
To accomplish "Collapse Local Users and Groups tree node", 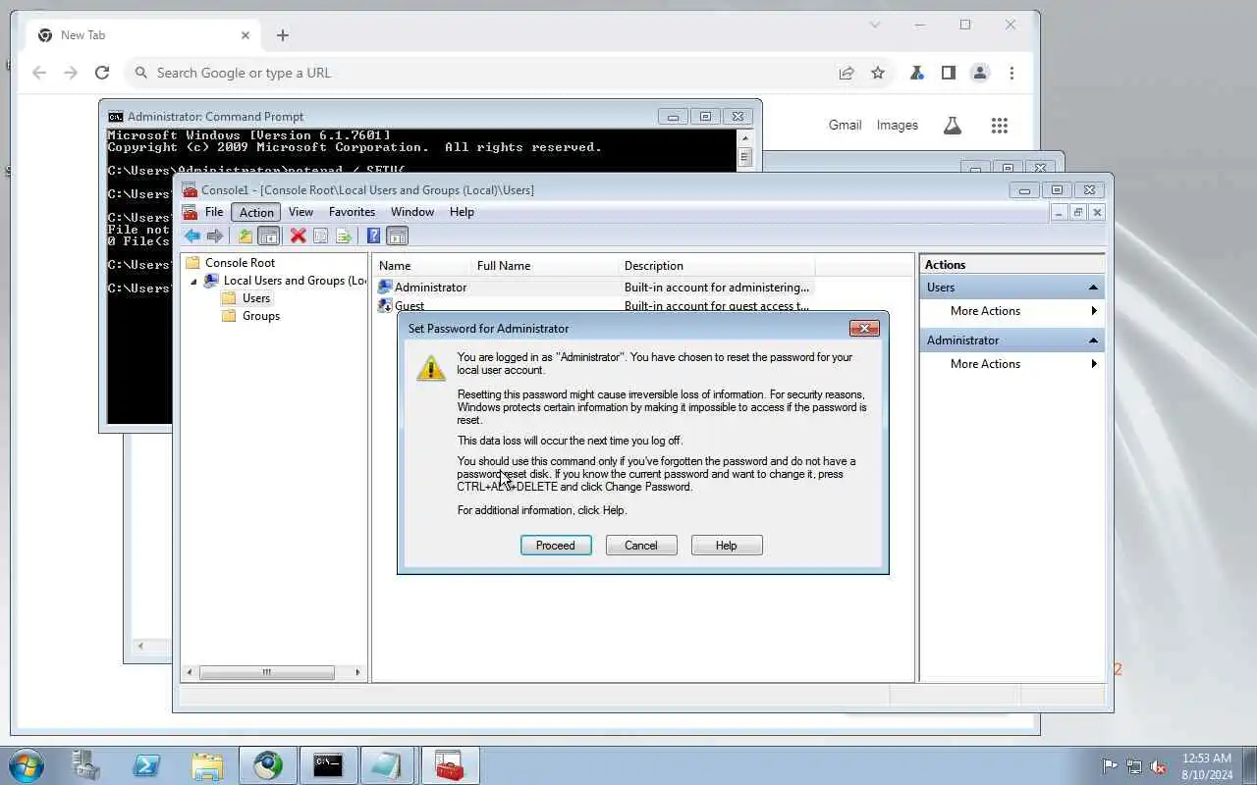I will point(193,282).
